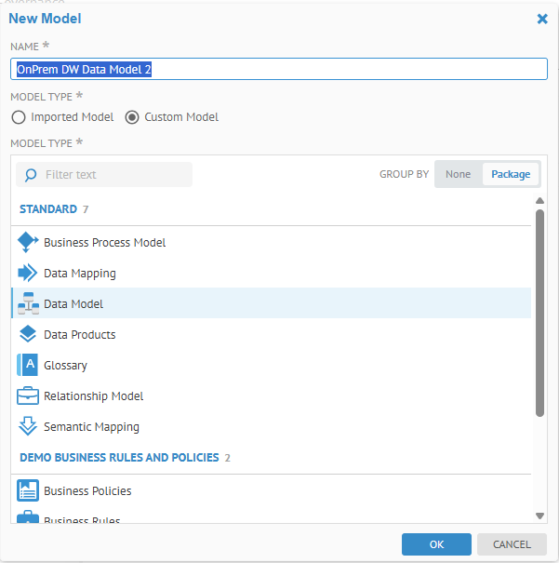Click the Data Products layers icon
559x563 pixels.
point(28,335)
